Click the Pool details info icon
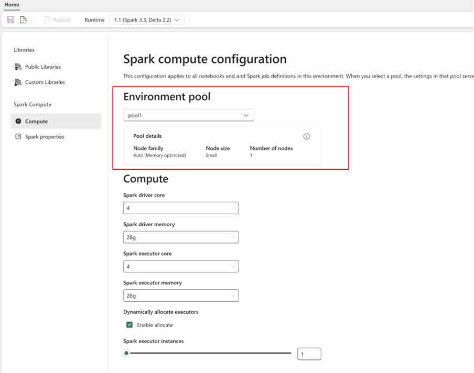The height and width of the screenshot is (373, 474). click(307, 137)
